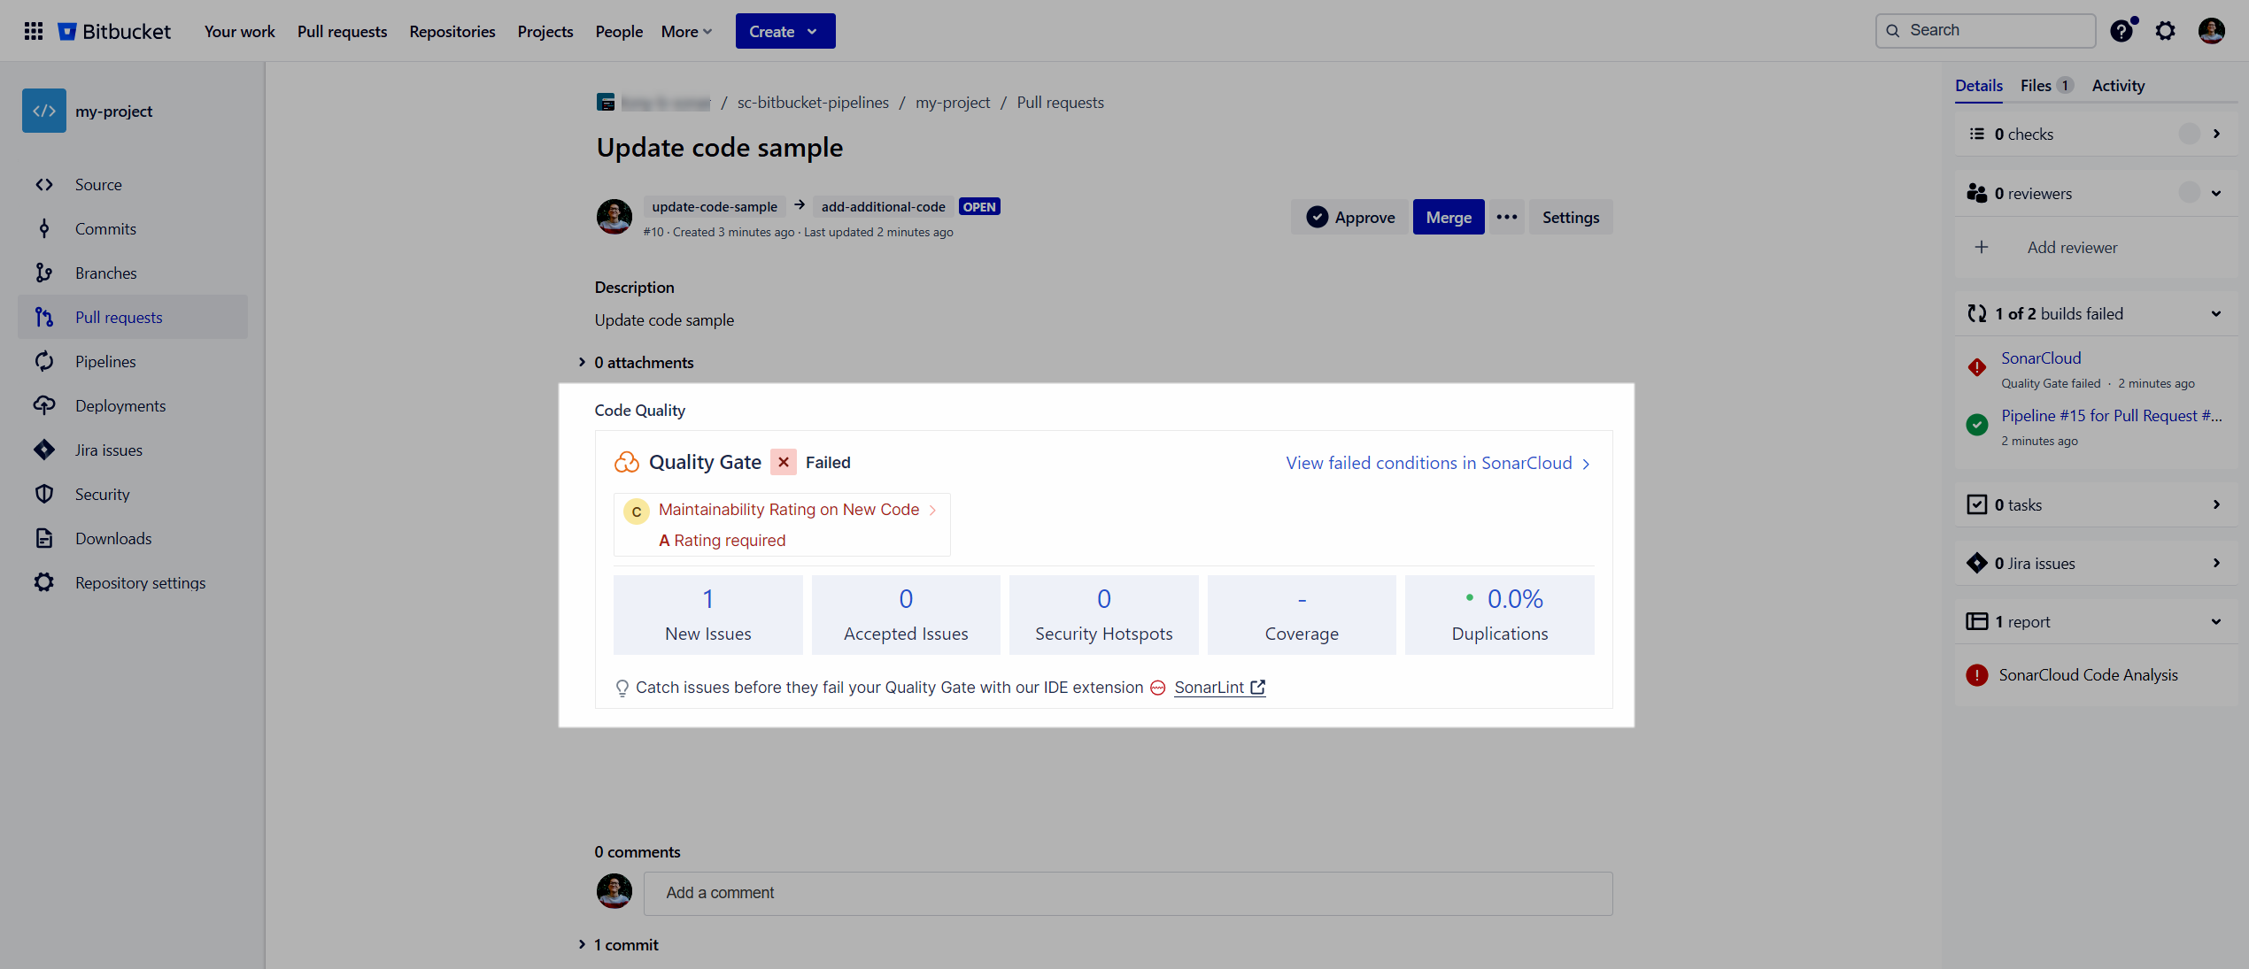
Task: Open the help question mark icon
Action: [2121, 31]
